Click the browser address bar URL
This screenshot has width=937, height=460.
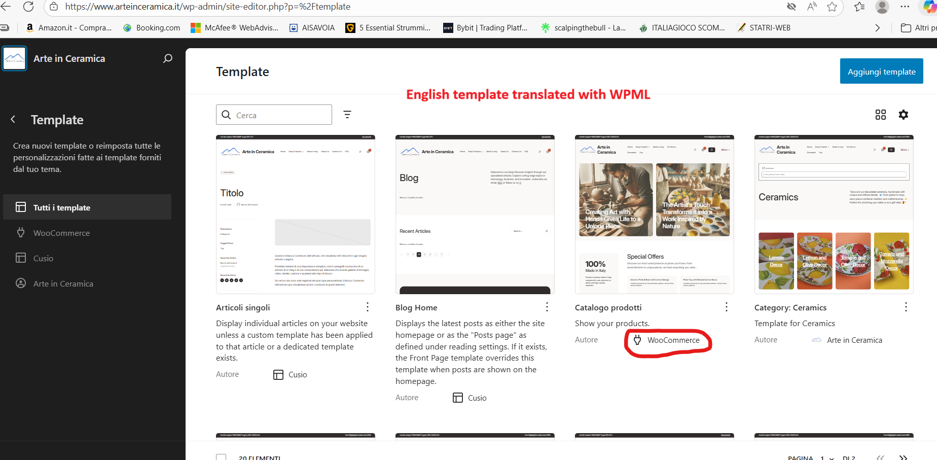coord(208,7)
